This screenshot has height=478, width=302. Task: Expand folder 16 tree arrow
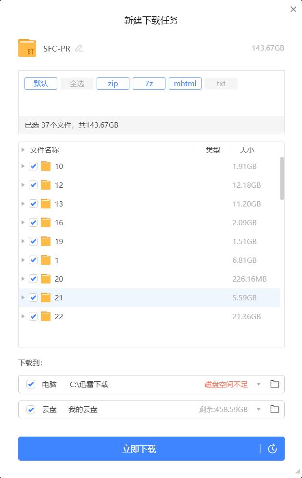point(23,222)
